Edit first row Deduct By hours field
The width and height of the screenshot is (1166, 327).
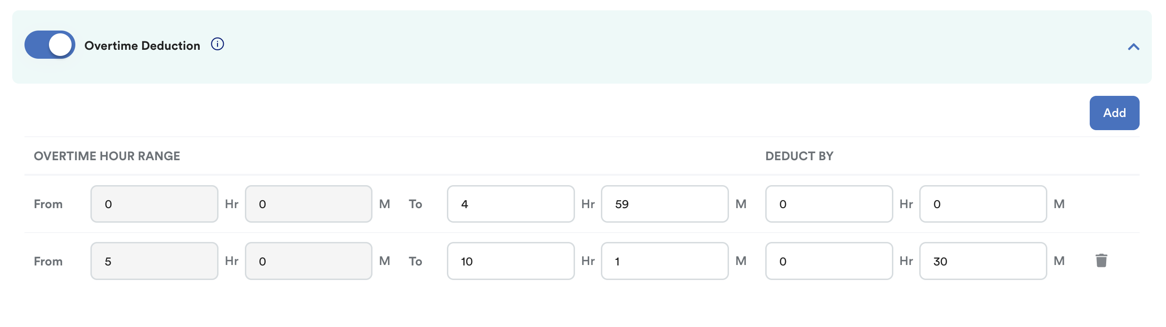(x=829, y=204)
